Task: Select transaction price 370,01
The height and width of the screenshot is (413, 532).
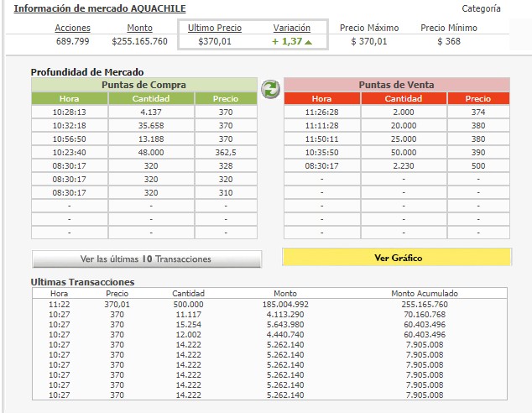Action: (117, 305)
